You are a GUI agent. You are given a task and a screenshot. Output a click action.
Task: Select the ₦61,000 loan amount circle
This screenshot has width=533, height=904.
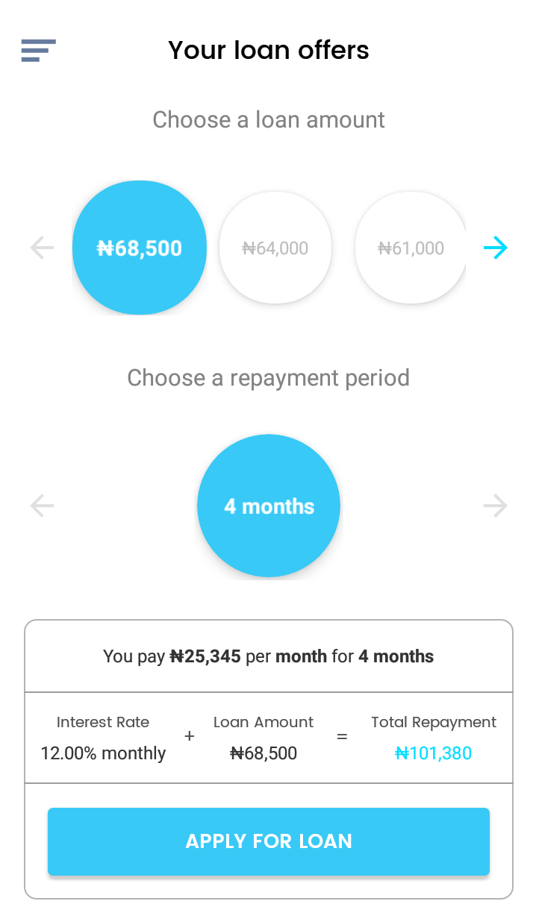point(411,248)
